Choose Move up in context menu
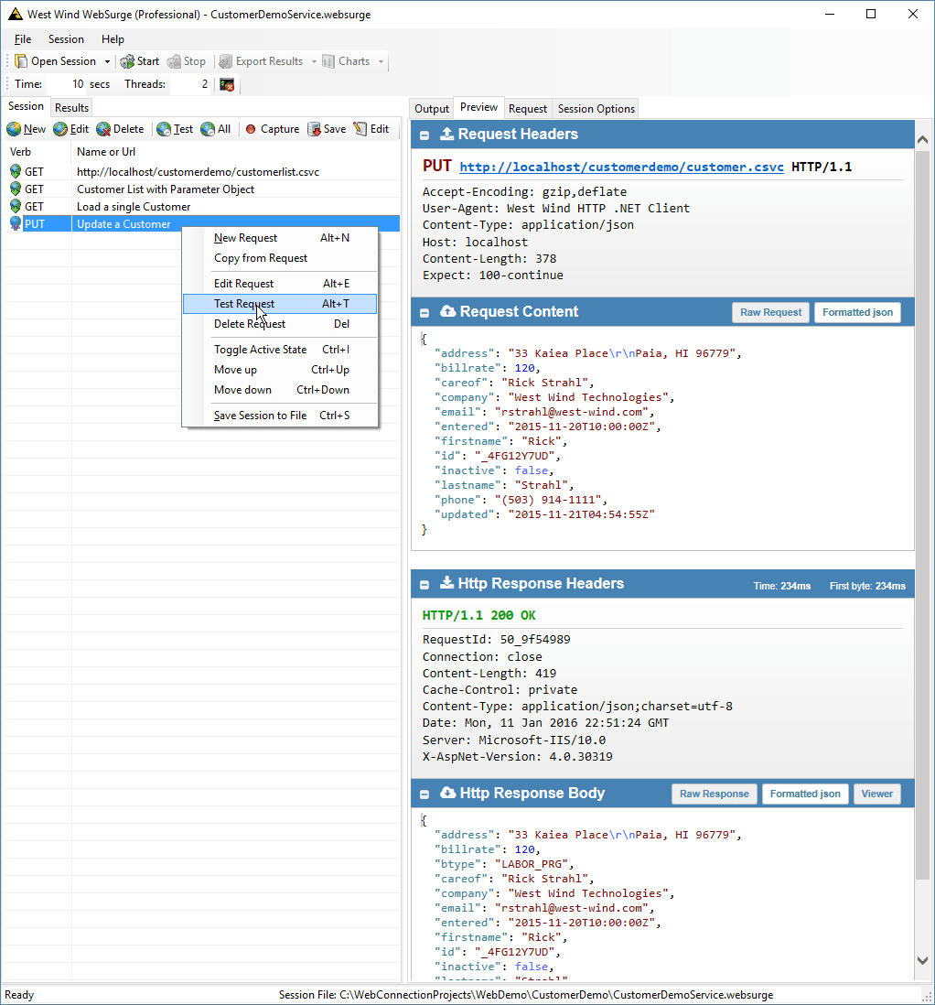Viewport: 935px width, 1005px height. point(280,370)
